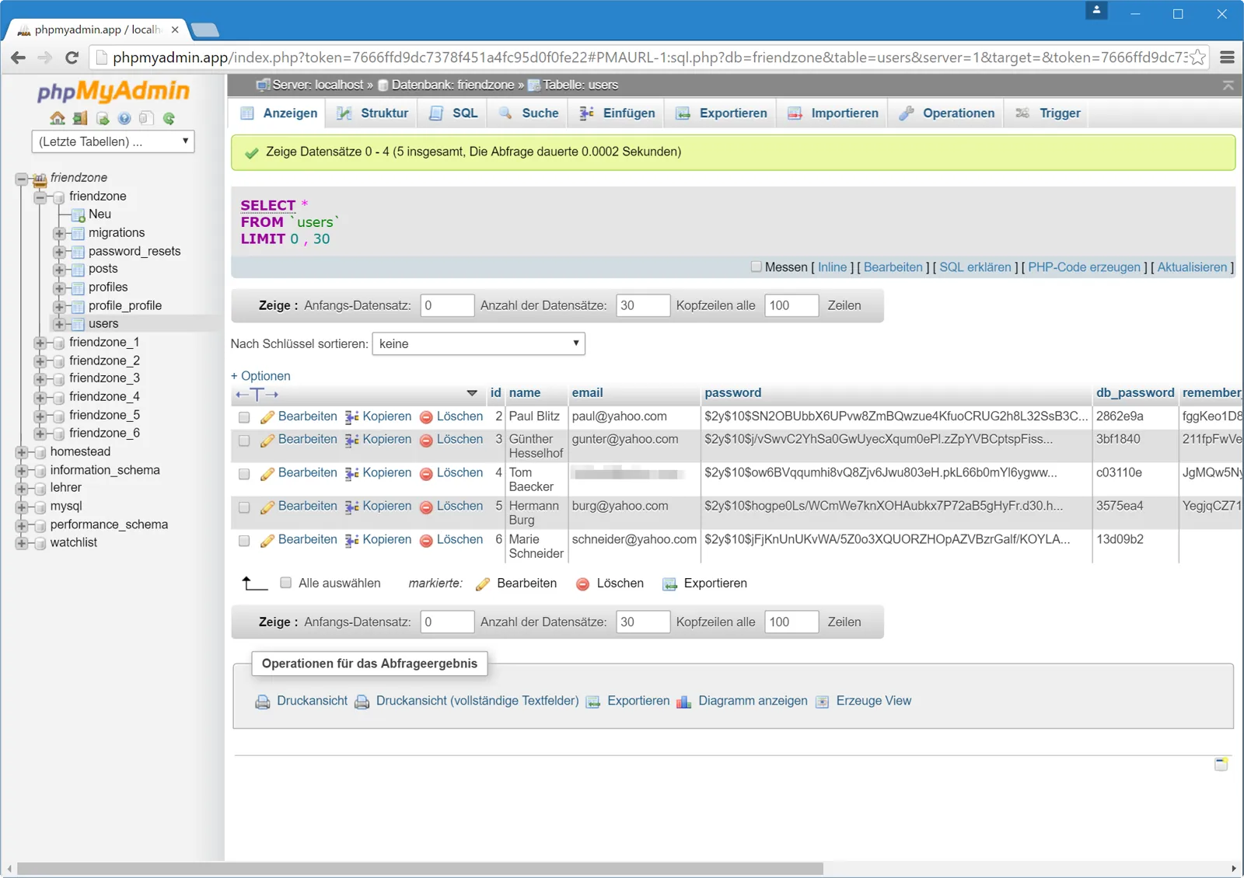Expand the + Optionen link
This screenshot has height=878, width=1244.
pos(260,376)
